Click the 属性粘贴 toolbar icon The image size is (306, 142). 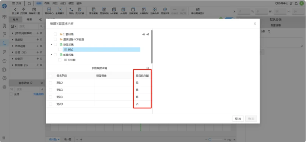(x=104, y=9)
